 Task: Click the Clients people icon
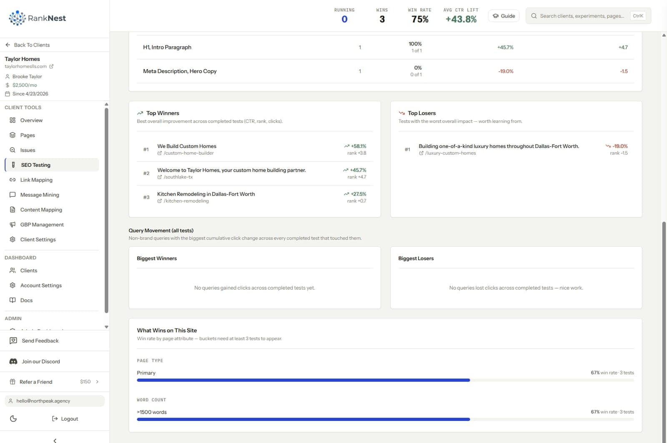(x=13, y=270)
